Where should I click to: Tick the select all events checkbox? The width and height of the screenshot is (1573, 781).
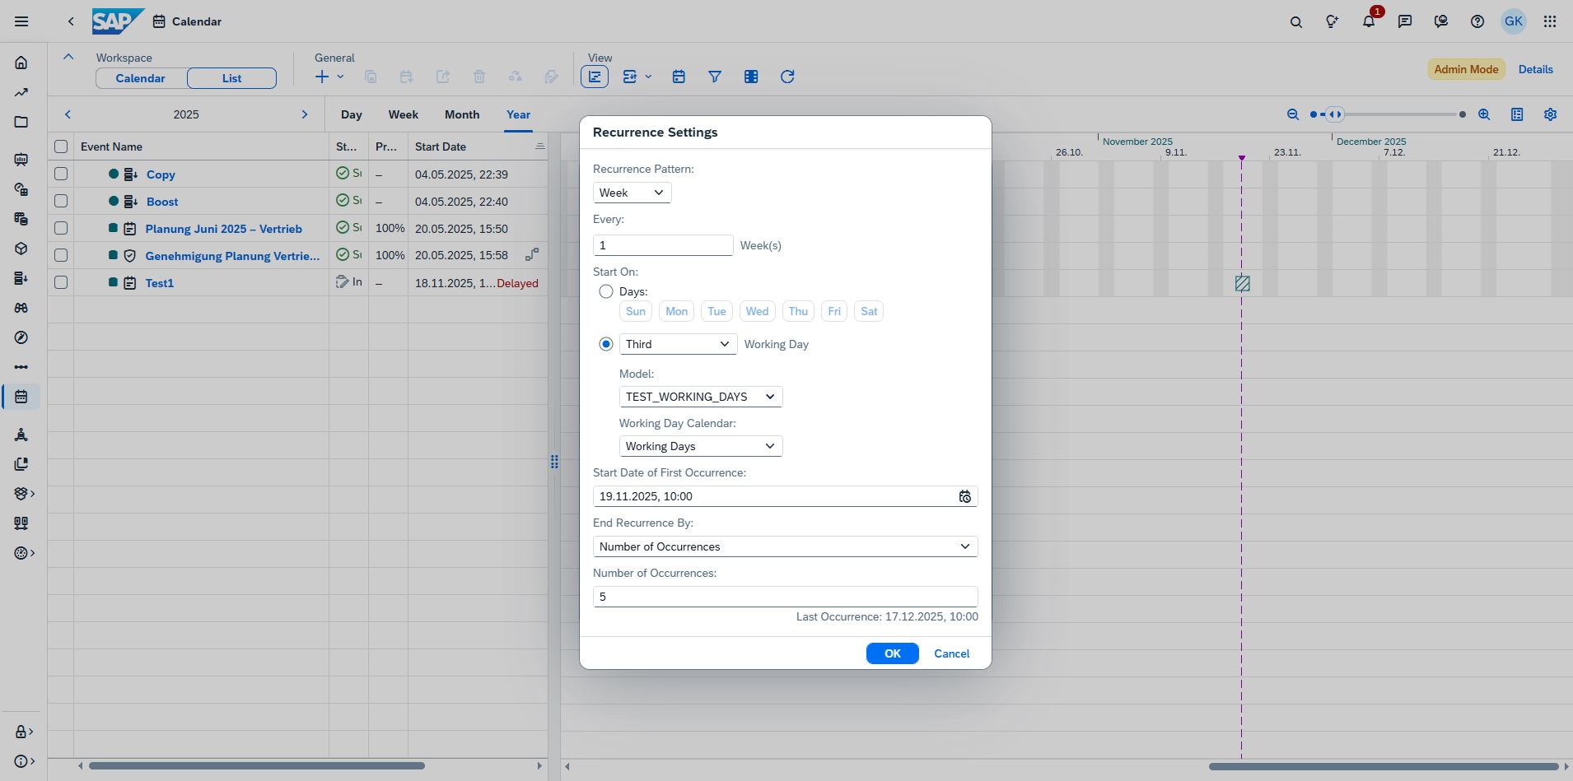(x=61, y=146)
